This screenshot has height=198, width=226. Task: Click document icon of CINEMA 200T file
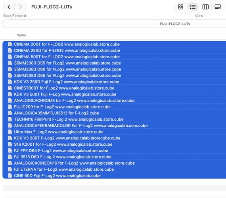pyautogui.click(x=10, y=44)
